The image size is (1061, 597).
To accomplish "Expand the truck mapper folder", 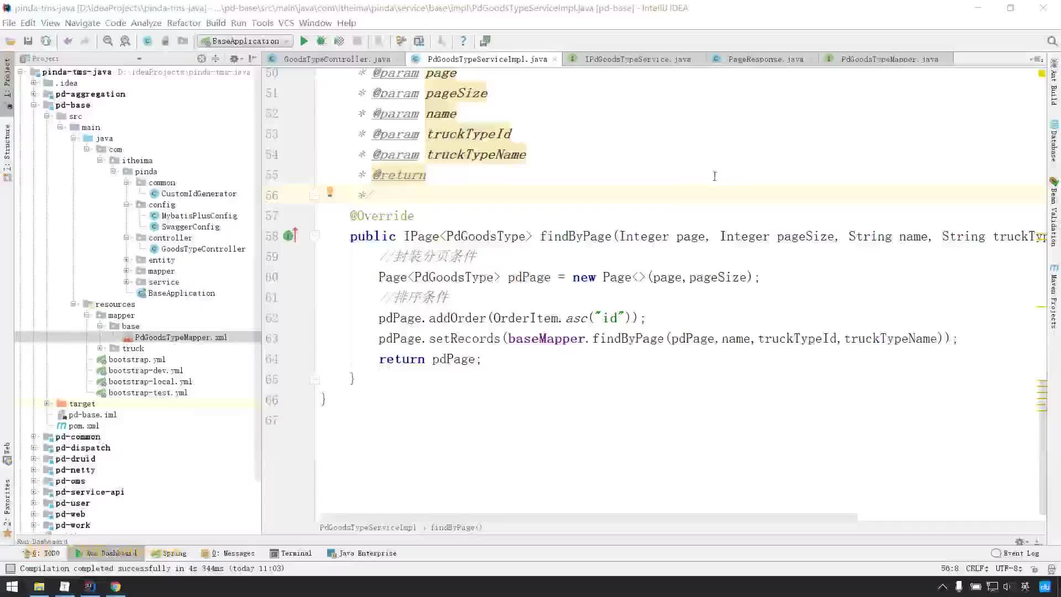I will click(100, 348).
